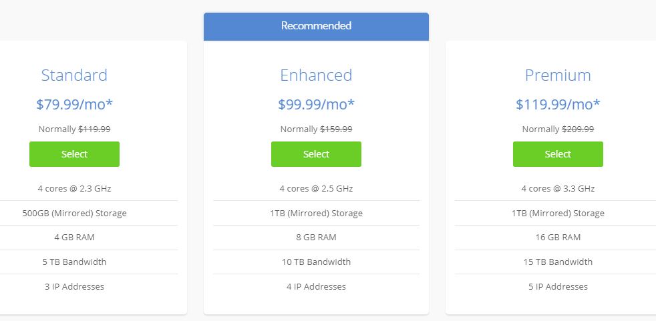This screenshot has height=321, width=656.
Task: Click the 10 TB Bandwidth row
Action: [316, 262]
